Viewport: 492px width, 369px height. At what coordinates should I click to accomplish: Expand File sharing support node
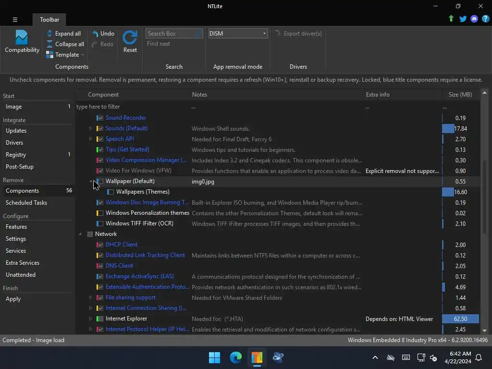pos(90,297)
